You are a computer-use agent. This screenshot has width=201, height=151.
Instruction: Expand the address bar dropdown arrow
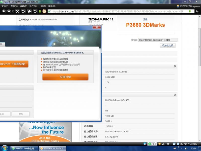(193, 11)
